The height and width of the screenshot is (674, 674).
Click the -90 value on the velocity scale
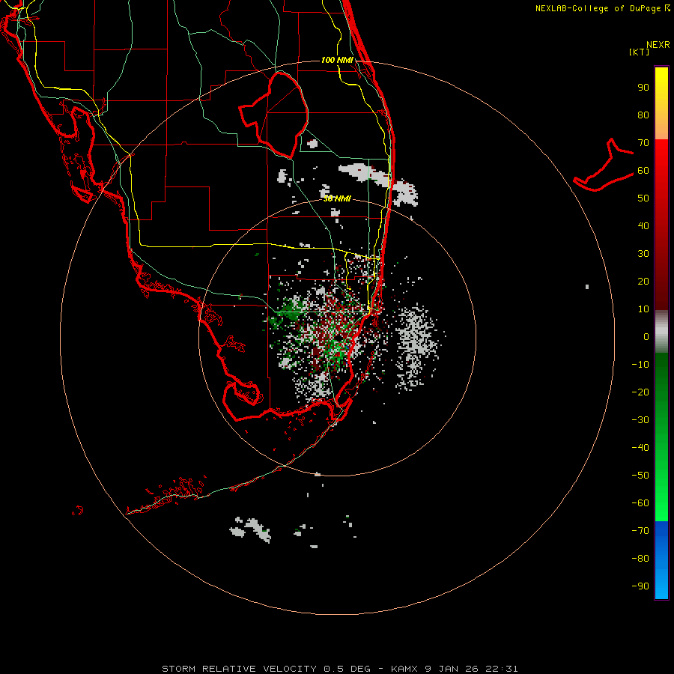[640, 586]
